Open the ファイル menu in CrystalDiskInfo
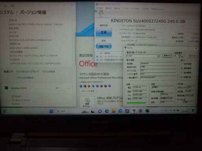 click(99, 8)
